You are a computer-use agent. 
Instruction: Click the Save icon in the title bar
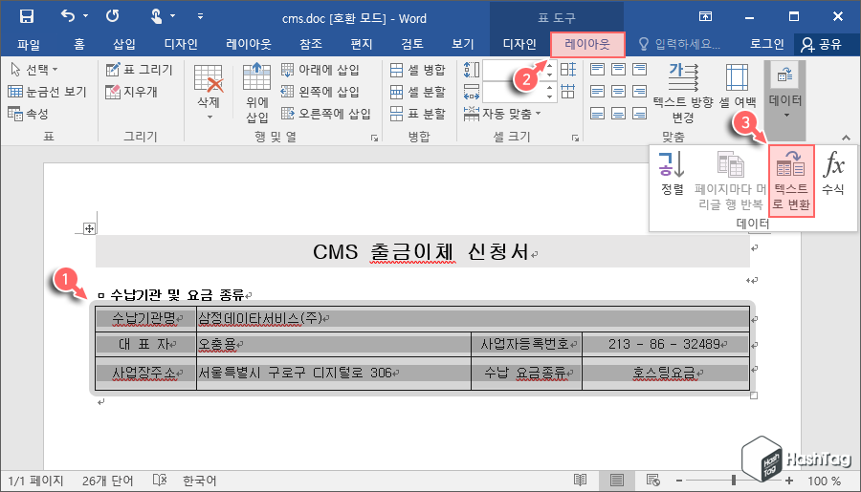(27, 16)
